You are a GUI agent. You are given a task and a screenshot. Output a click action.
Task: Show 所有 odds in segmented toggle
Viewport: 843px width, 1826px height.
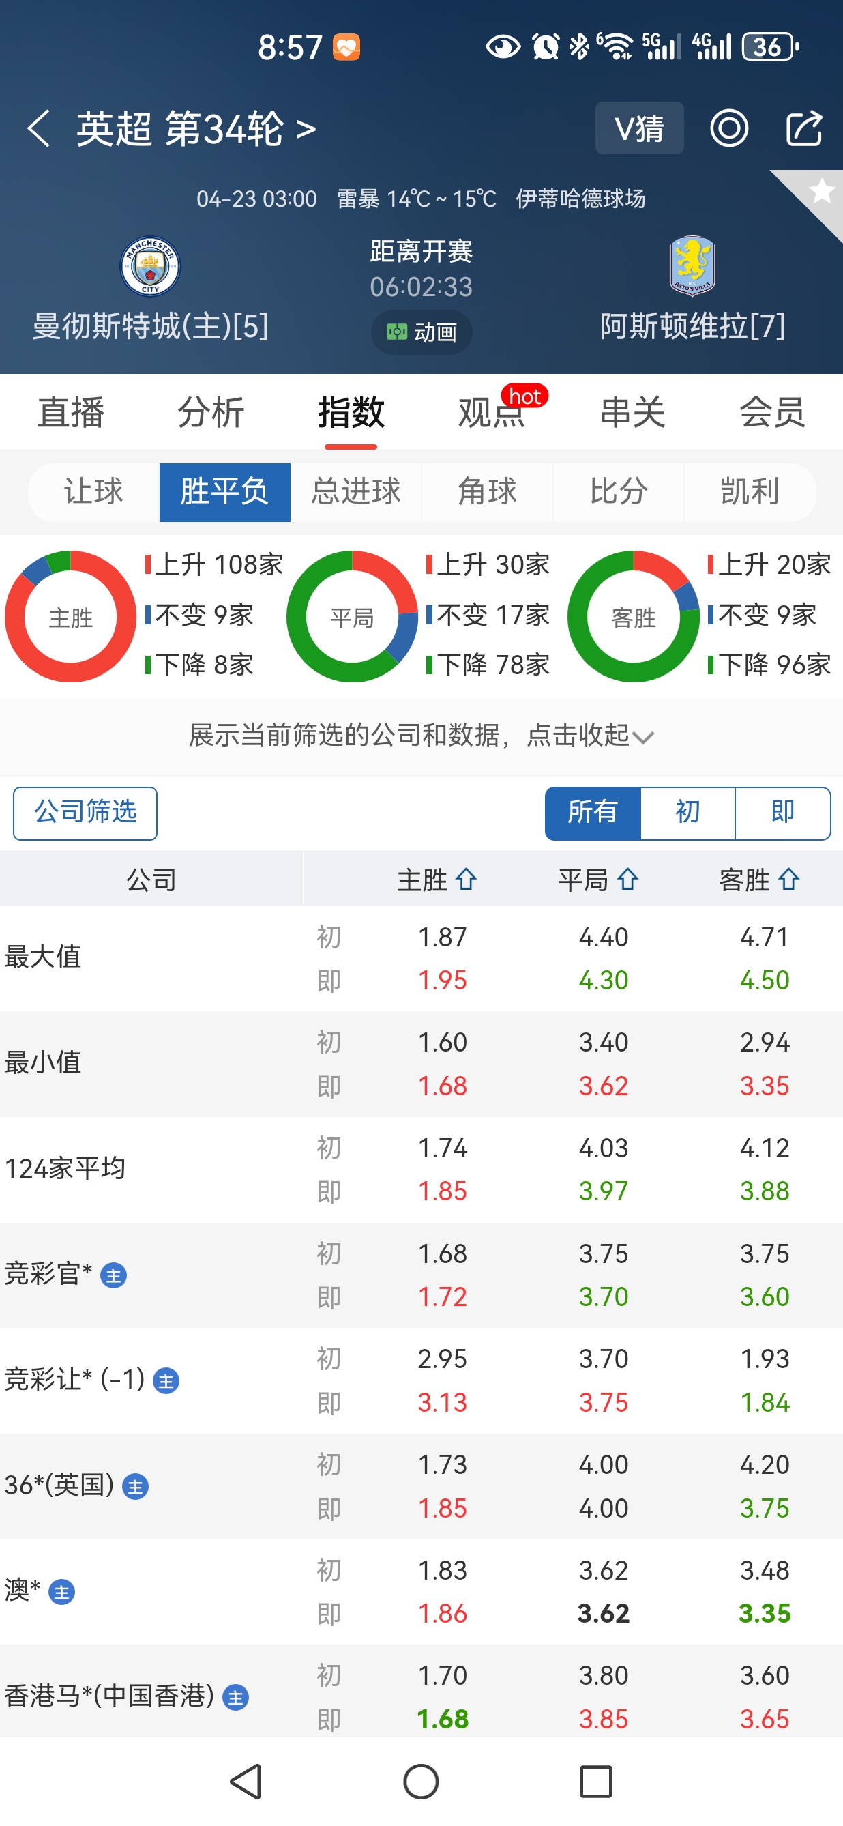pyautogui.click(x=593, y=813)
